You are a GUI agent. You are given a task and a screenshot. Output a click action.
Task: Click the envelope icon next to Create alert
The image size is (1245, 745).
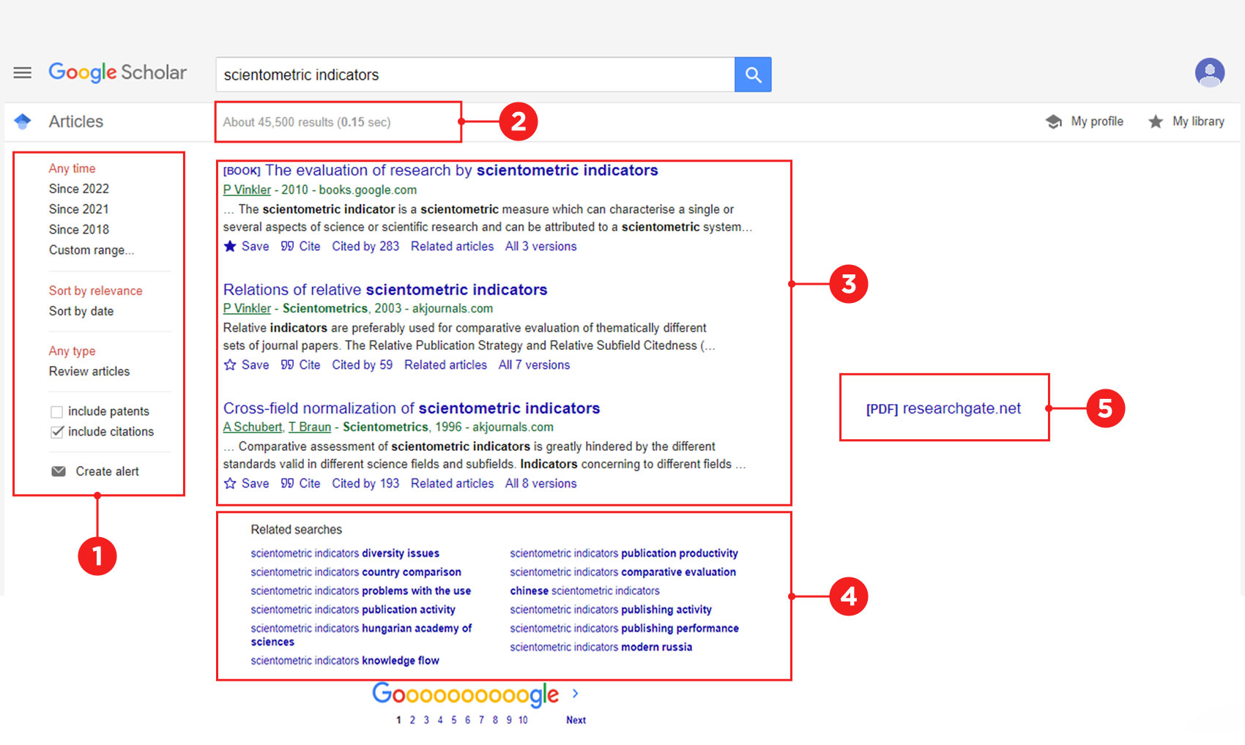[x=59, y=471]
